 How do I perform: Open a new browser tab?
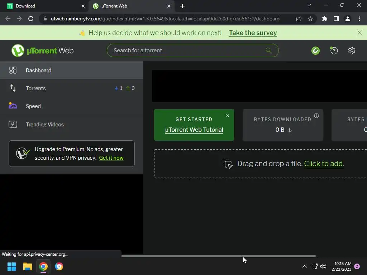click(182, 6)
